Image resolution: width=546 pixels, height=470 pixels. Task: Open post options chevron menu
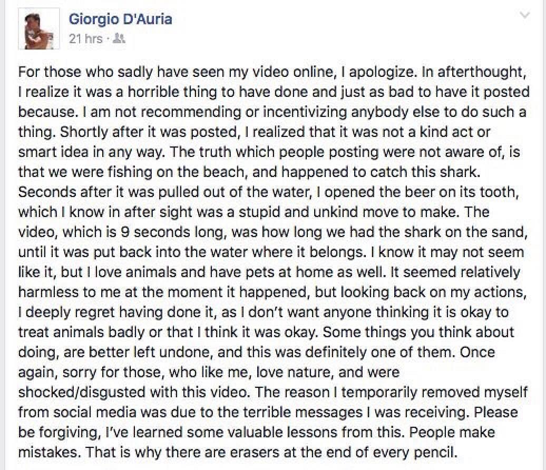tap(524, 16)
